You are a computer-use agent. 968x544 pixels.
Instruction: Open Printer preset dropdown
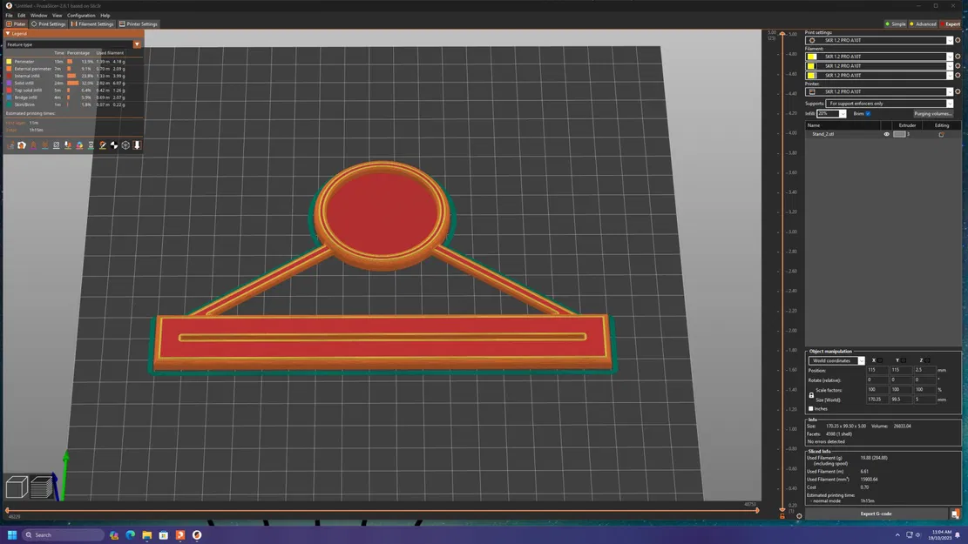click(x=879, y=91)
